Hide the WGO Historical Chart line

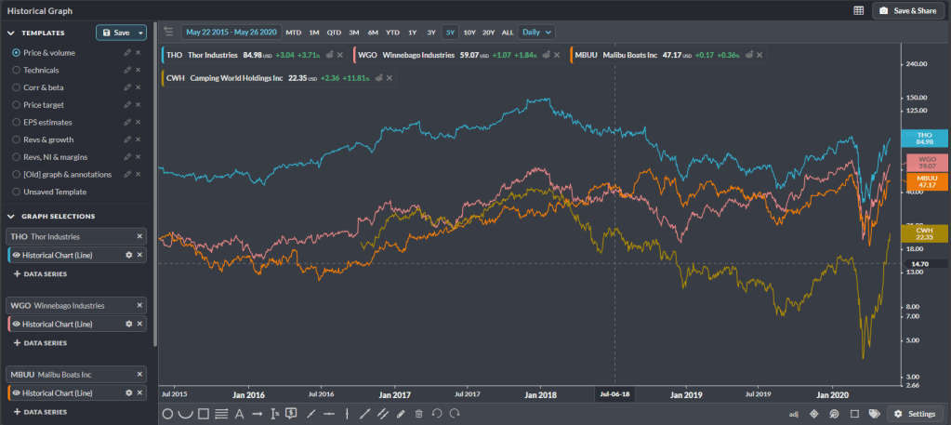(16, 324)
